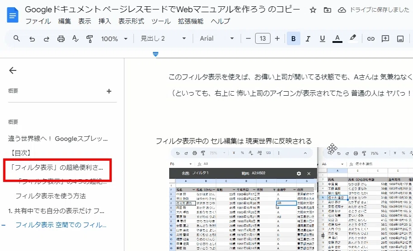This screenshot has width=413, height=251.
Task: Open the highlight color picker
Action: point(353,38)
